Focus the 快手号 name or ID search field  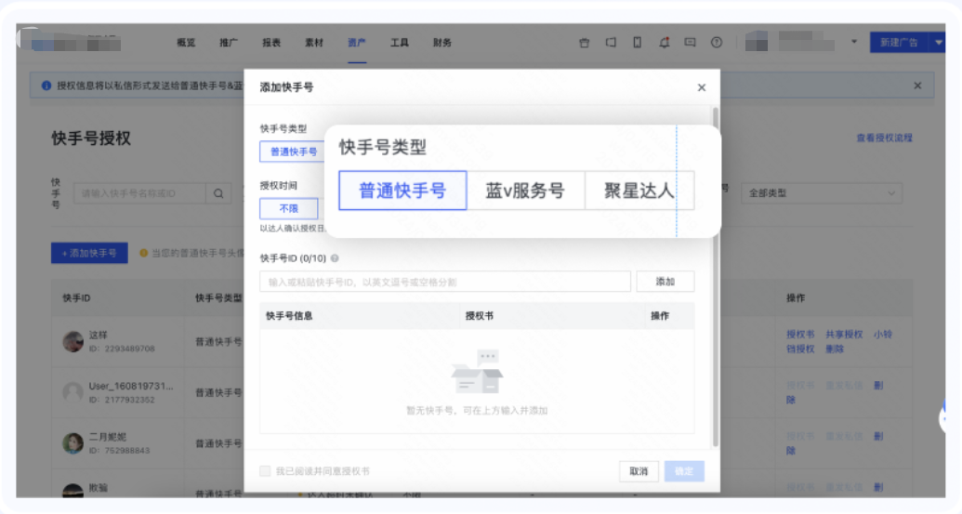point(139,193)
